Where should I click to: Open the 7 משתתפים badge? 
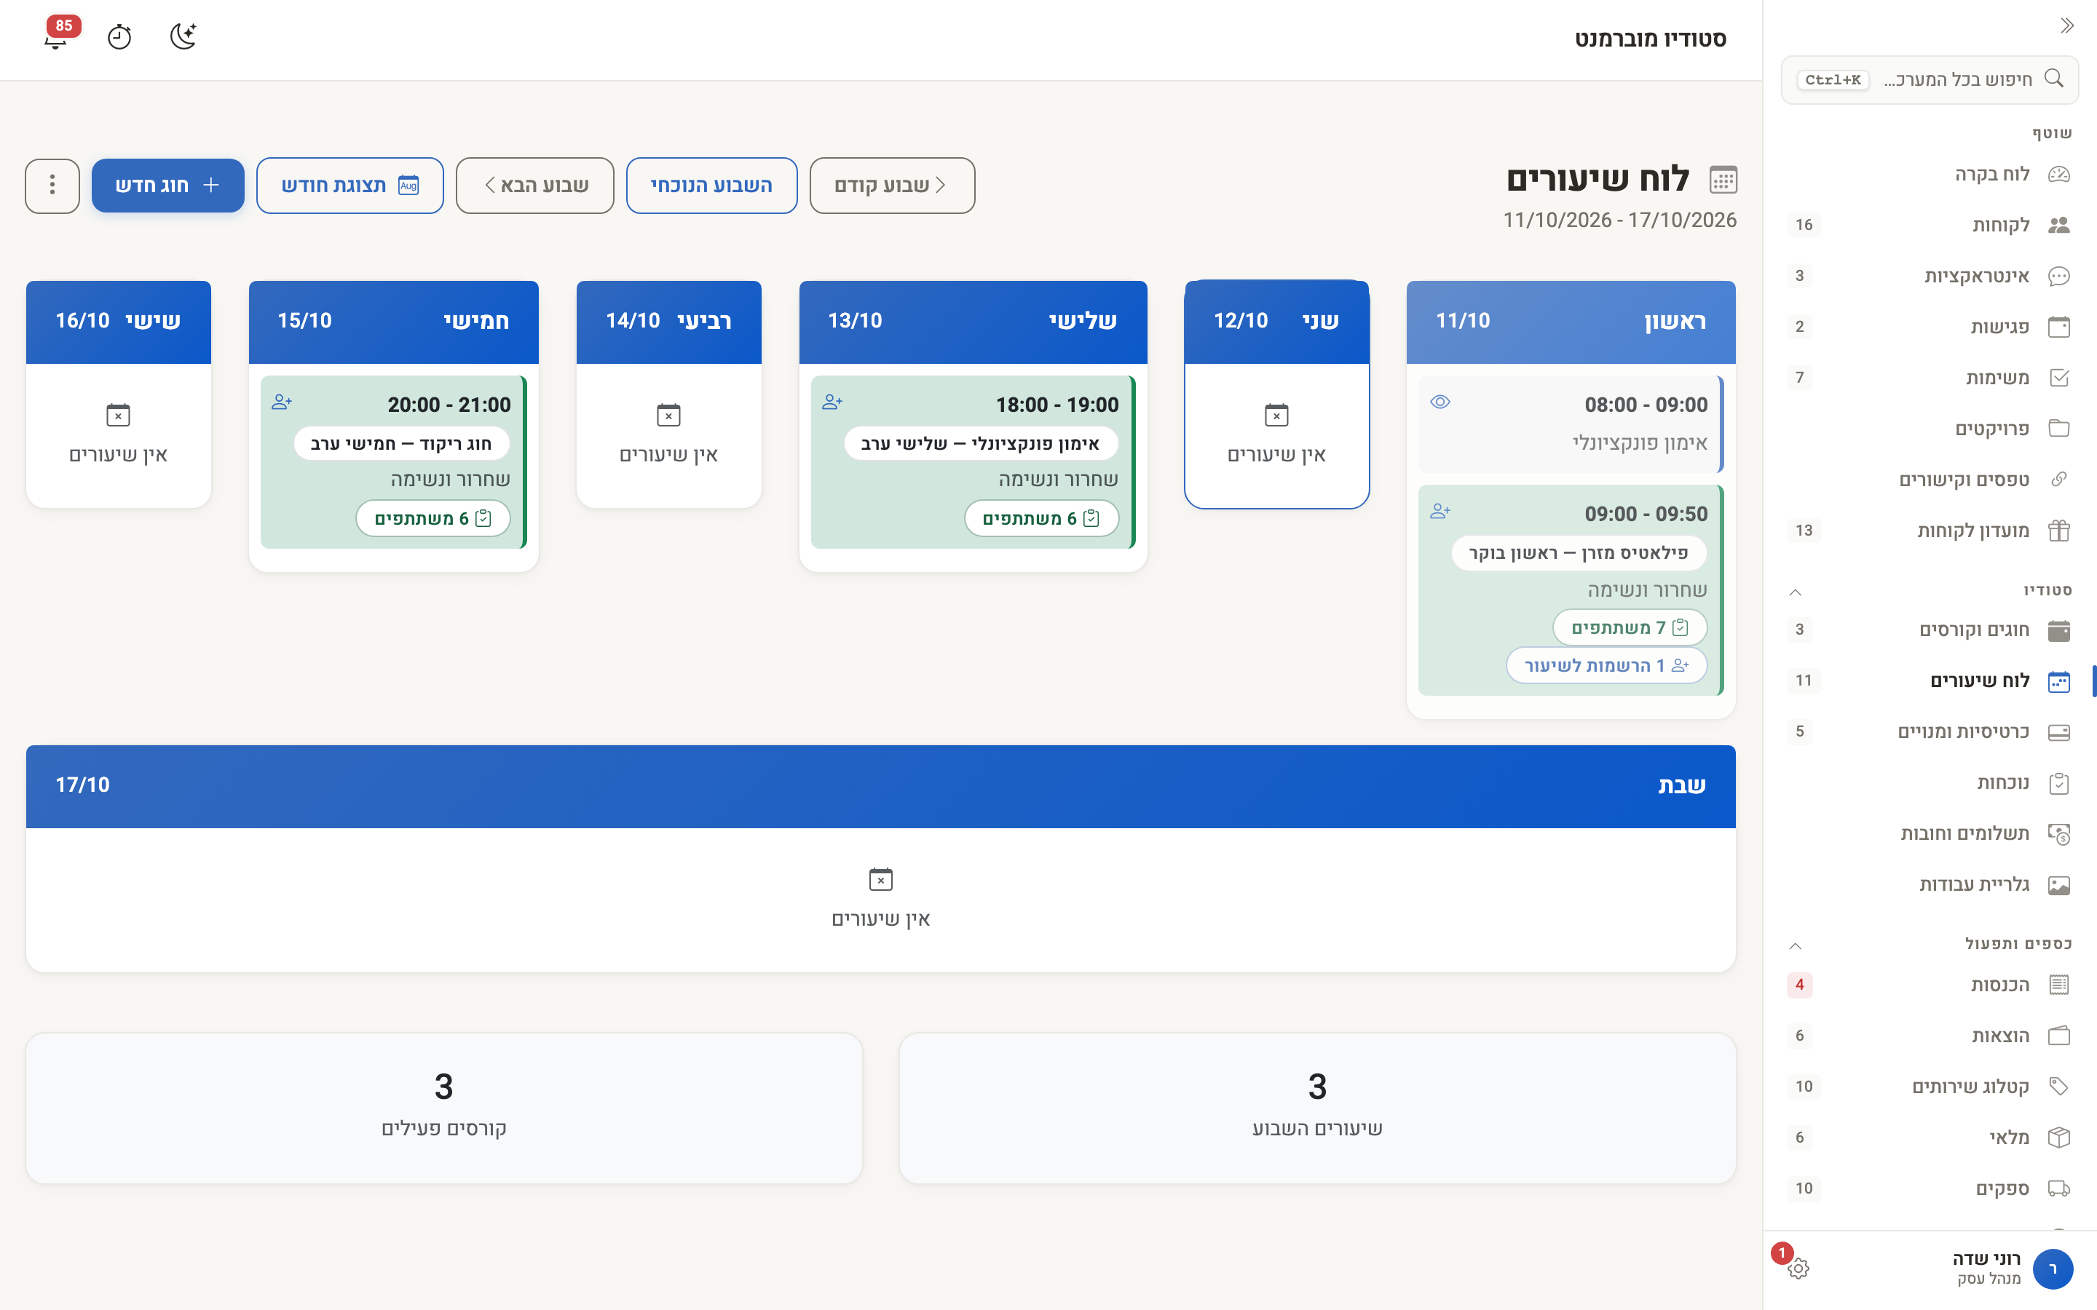tap(1629, 627)
